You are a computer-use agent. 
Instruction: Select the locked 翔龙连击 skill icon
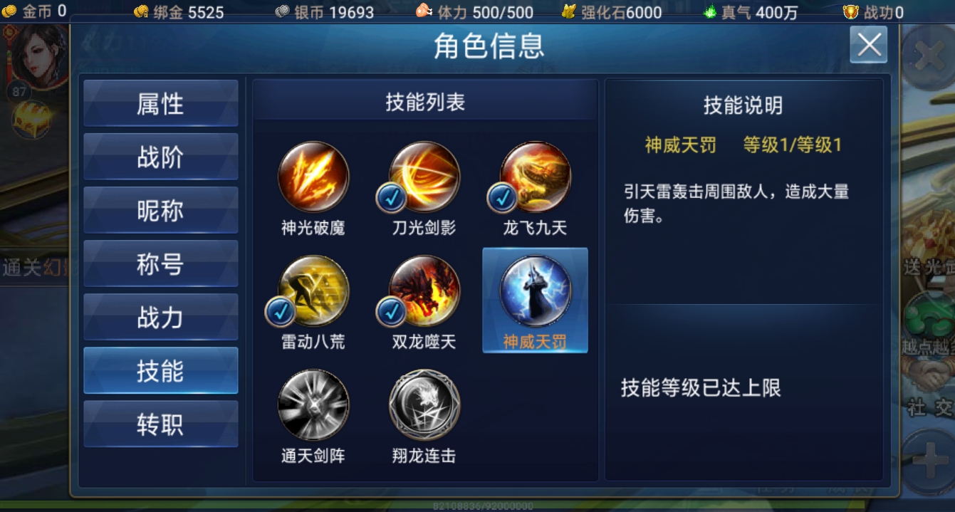424,404
